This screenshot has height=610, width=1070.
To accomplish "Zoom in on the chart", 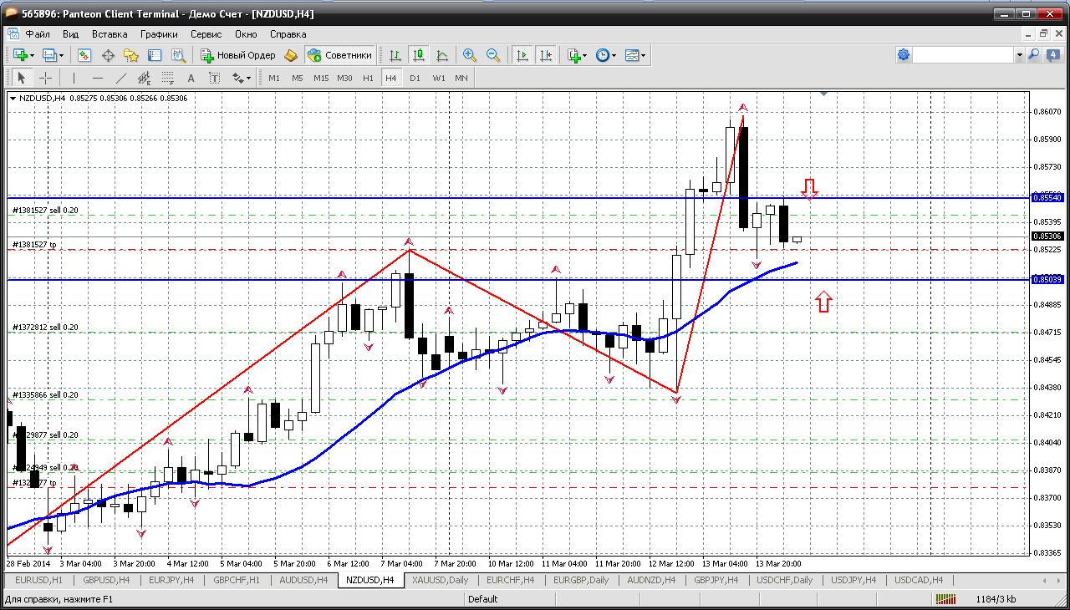I will tap(470, 55).
